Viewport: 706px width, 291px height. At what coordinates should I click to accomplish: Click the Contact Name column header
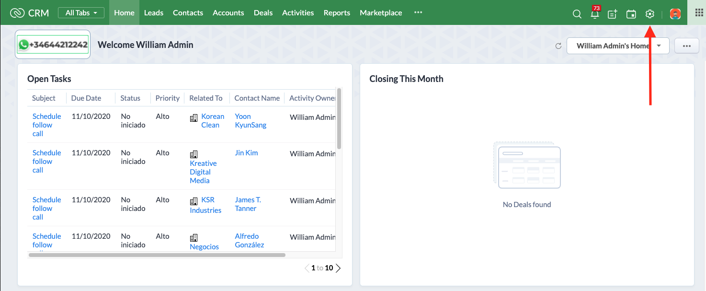point(257,98)
